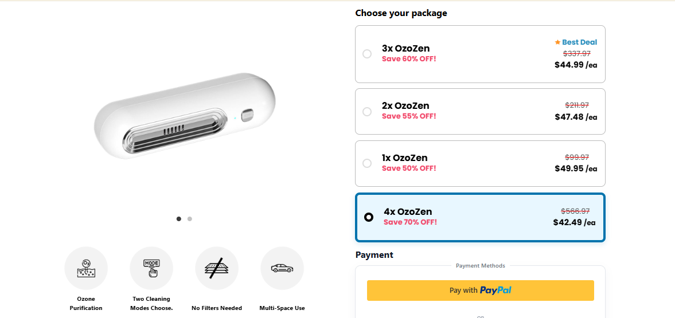This screenshot has height=318, width=675.
Task: Click the 2x OzoZen $47.48 price
Action: 576,117
